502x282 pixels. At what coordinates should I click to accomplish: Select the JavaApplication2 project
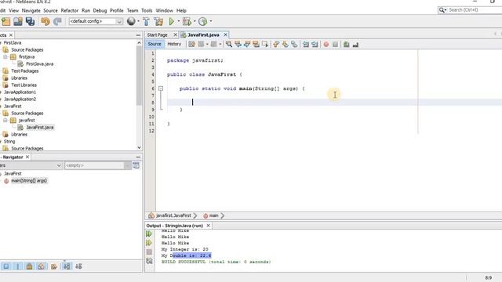(20, 99)
